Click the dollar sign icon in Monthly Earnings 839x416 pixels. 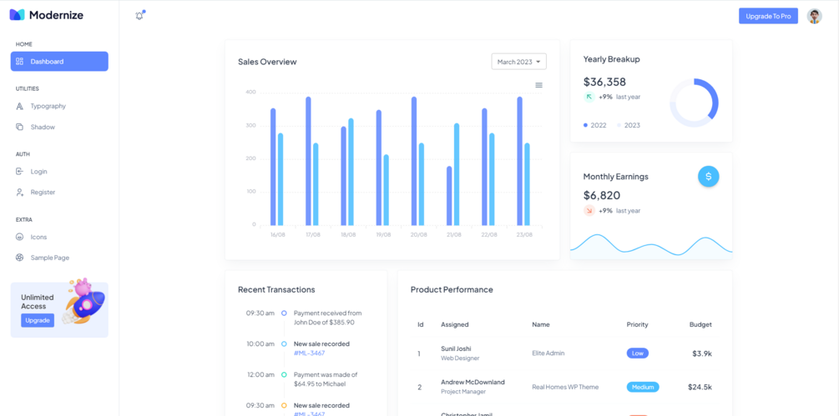[709, 176]
